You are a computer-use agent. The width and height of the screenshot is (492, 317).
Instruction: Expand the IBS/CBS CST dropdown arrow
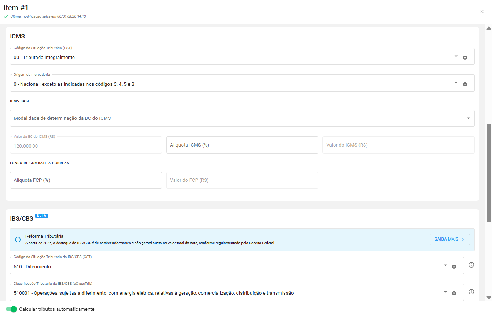click(x=445, y=265)
